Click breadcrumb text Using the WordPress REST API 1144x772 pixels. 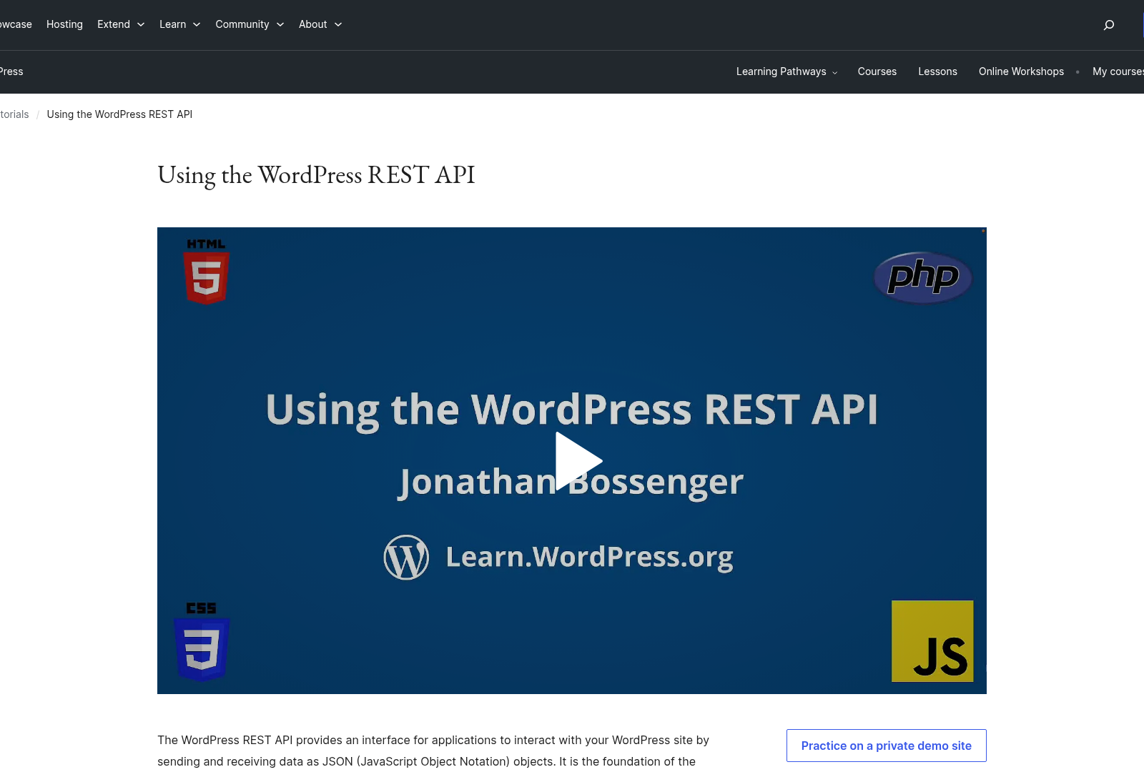point(119,114)
